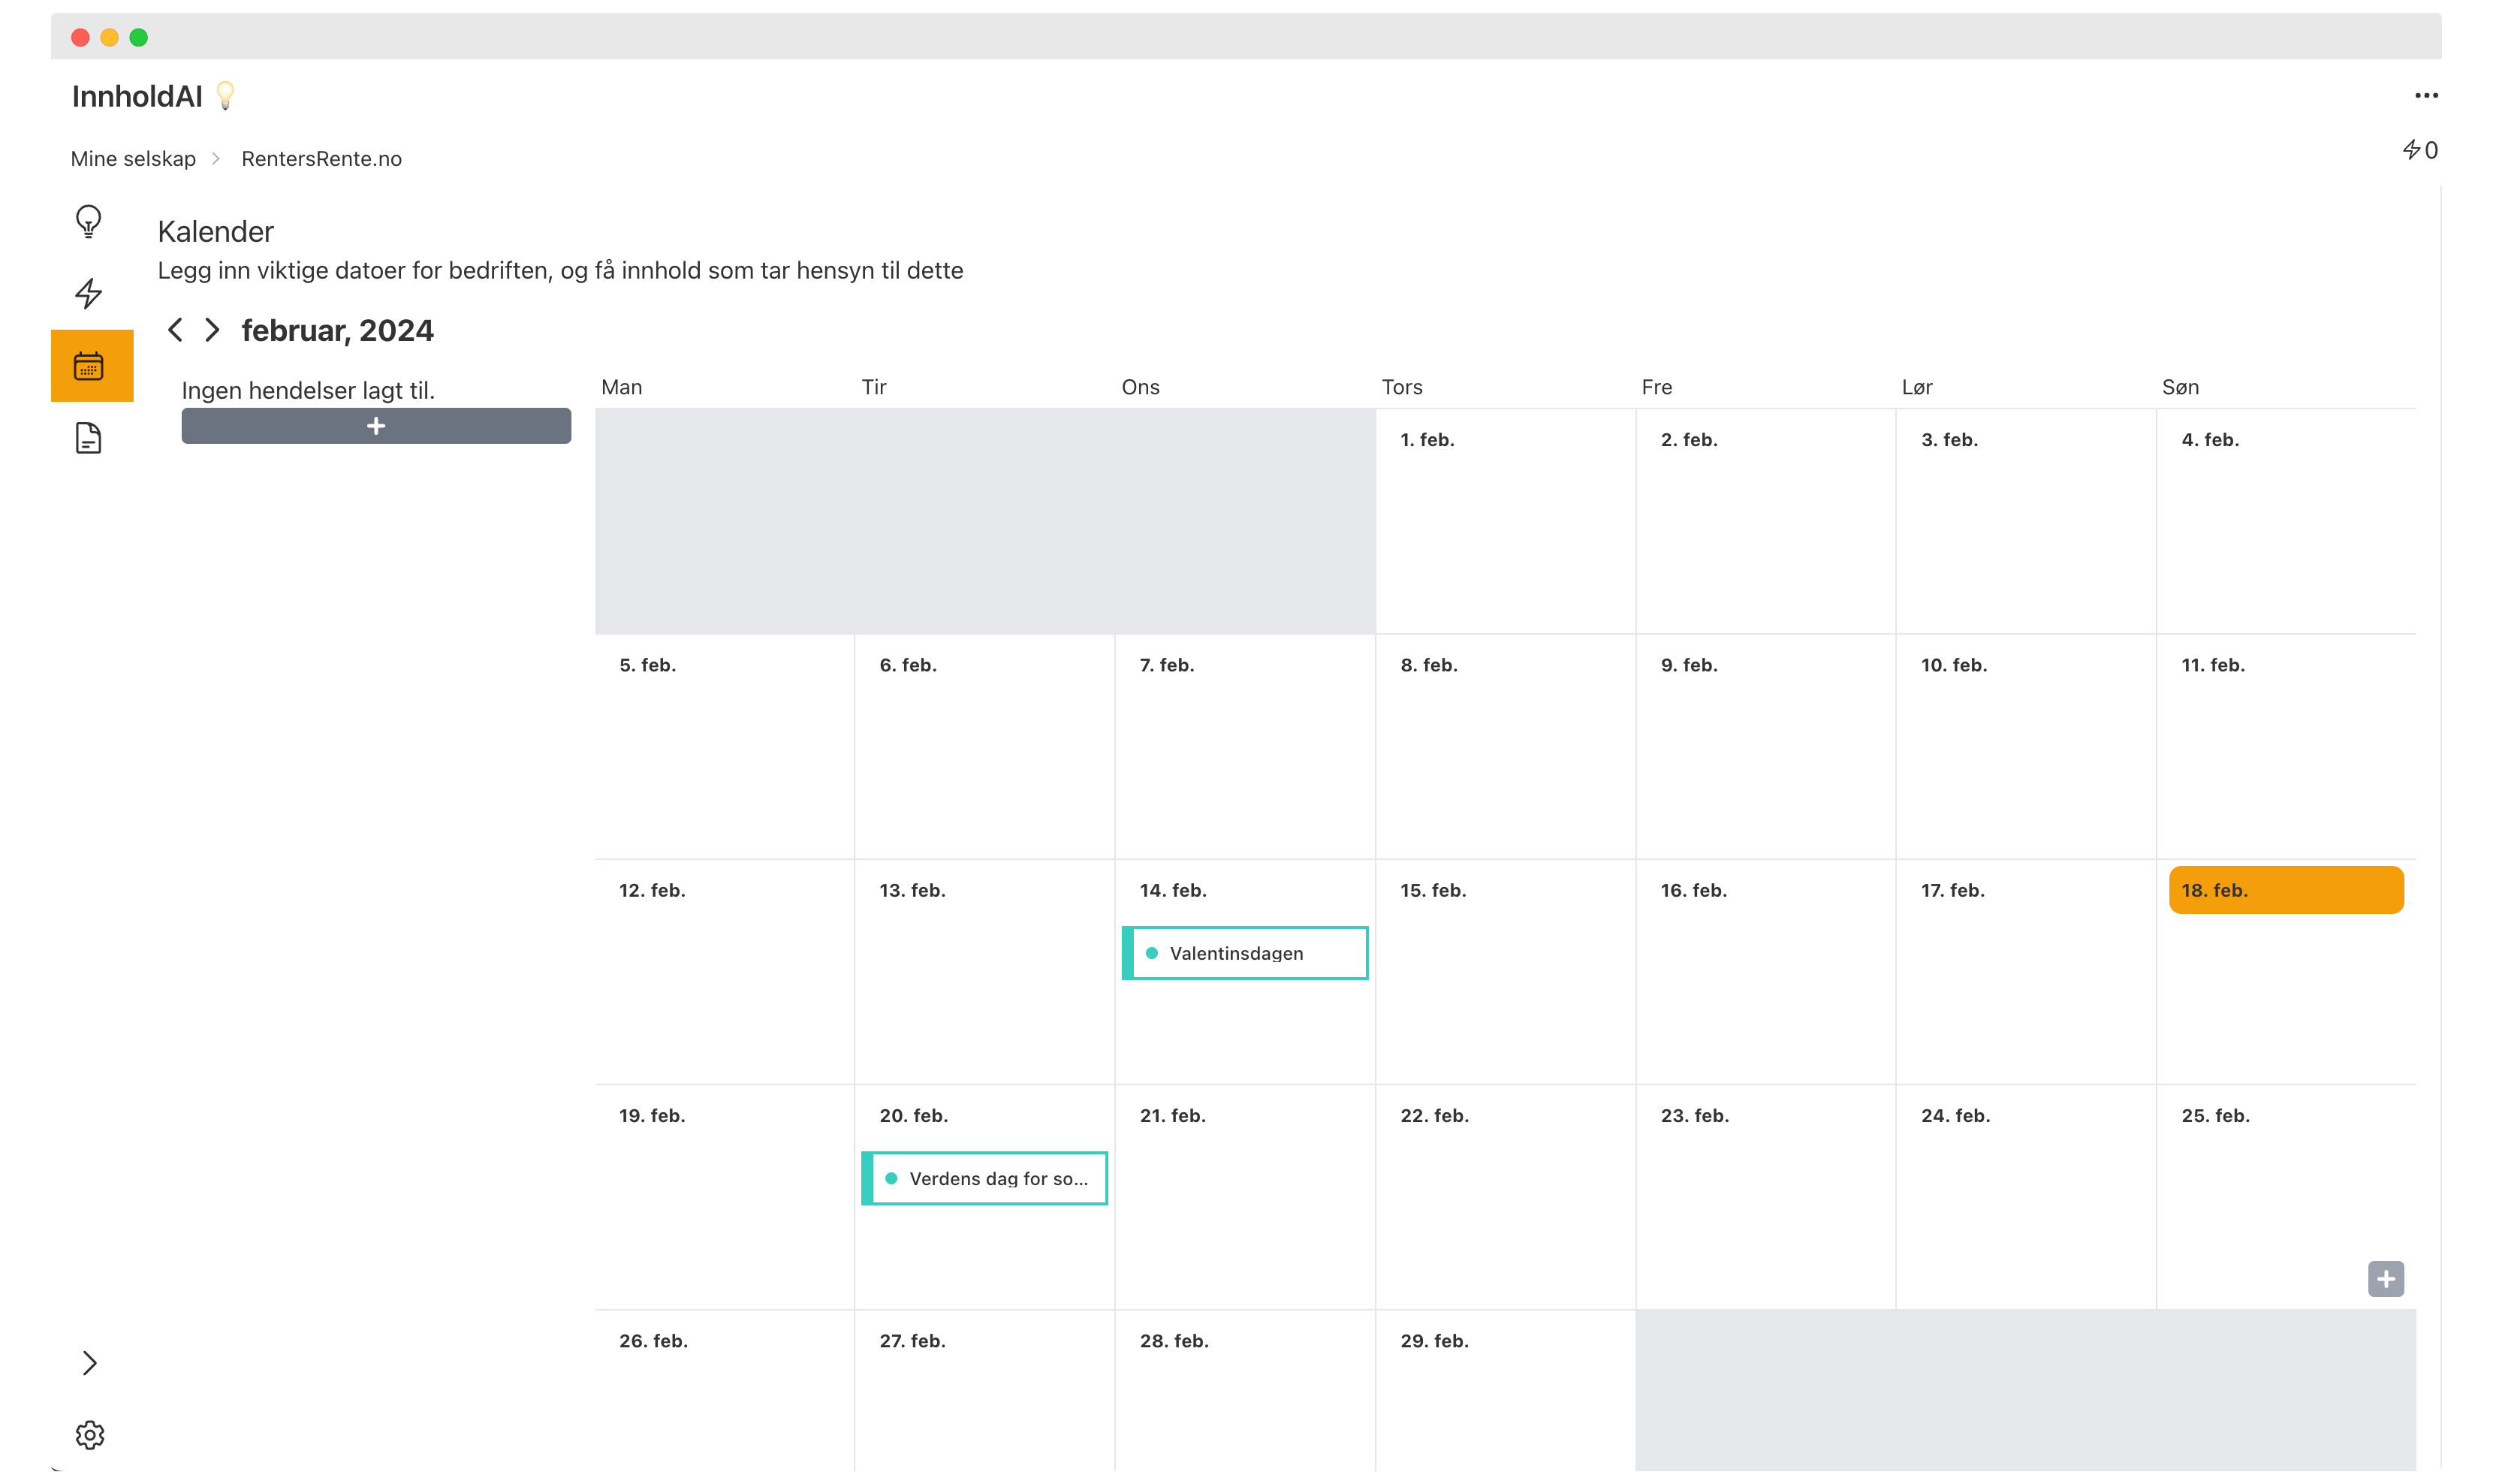
Task: Go to previous month arrow
Action: click(x=175, y=330)
